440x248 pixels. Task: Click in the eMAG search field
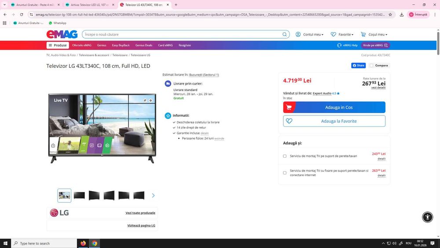183,34
